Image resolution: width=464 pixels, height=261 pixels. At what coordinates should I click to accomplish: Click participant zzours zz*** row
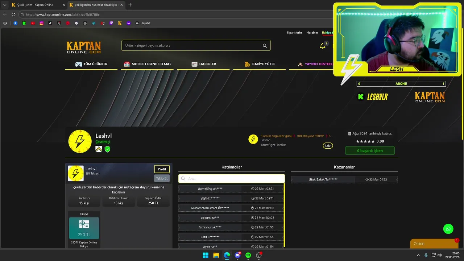[232, 217]
